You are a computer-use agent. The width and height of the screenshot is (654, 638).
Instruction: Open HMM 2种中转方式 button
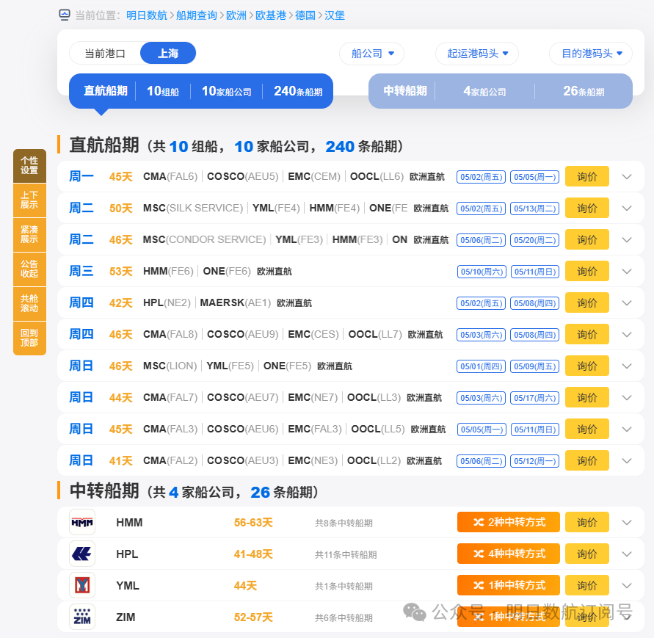pos(509,523)
